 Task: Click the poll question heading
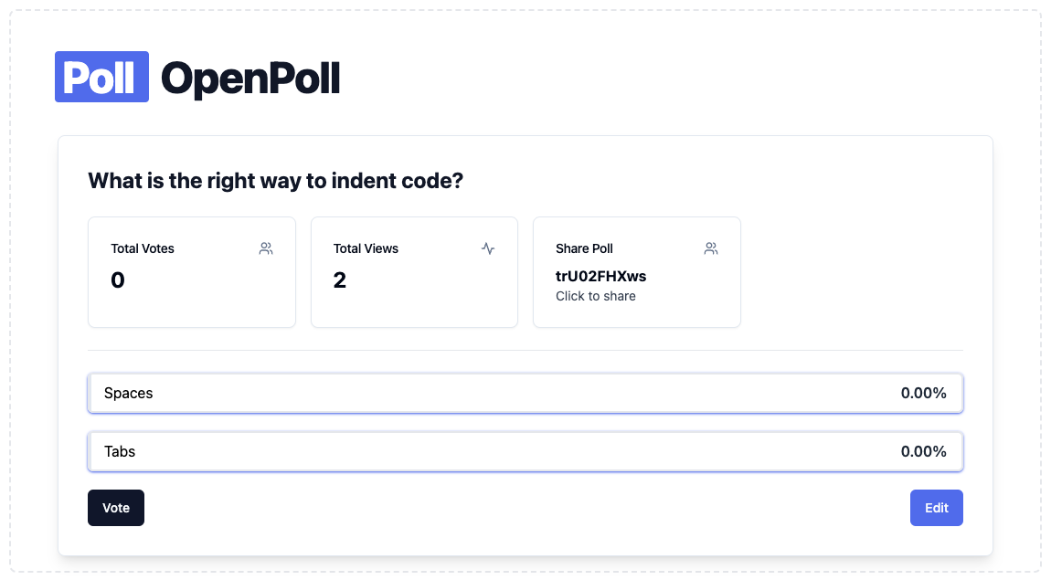tap(275, 181)
